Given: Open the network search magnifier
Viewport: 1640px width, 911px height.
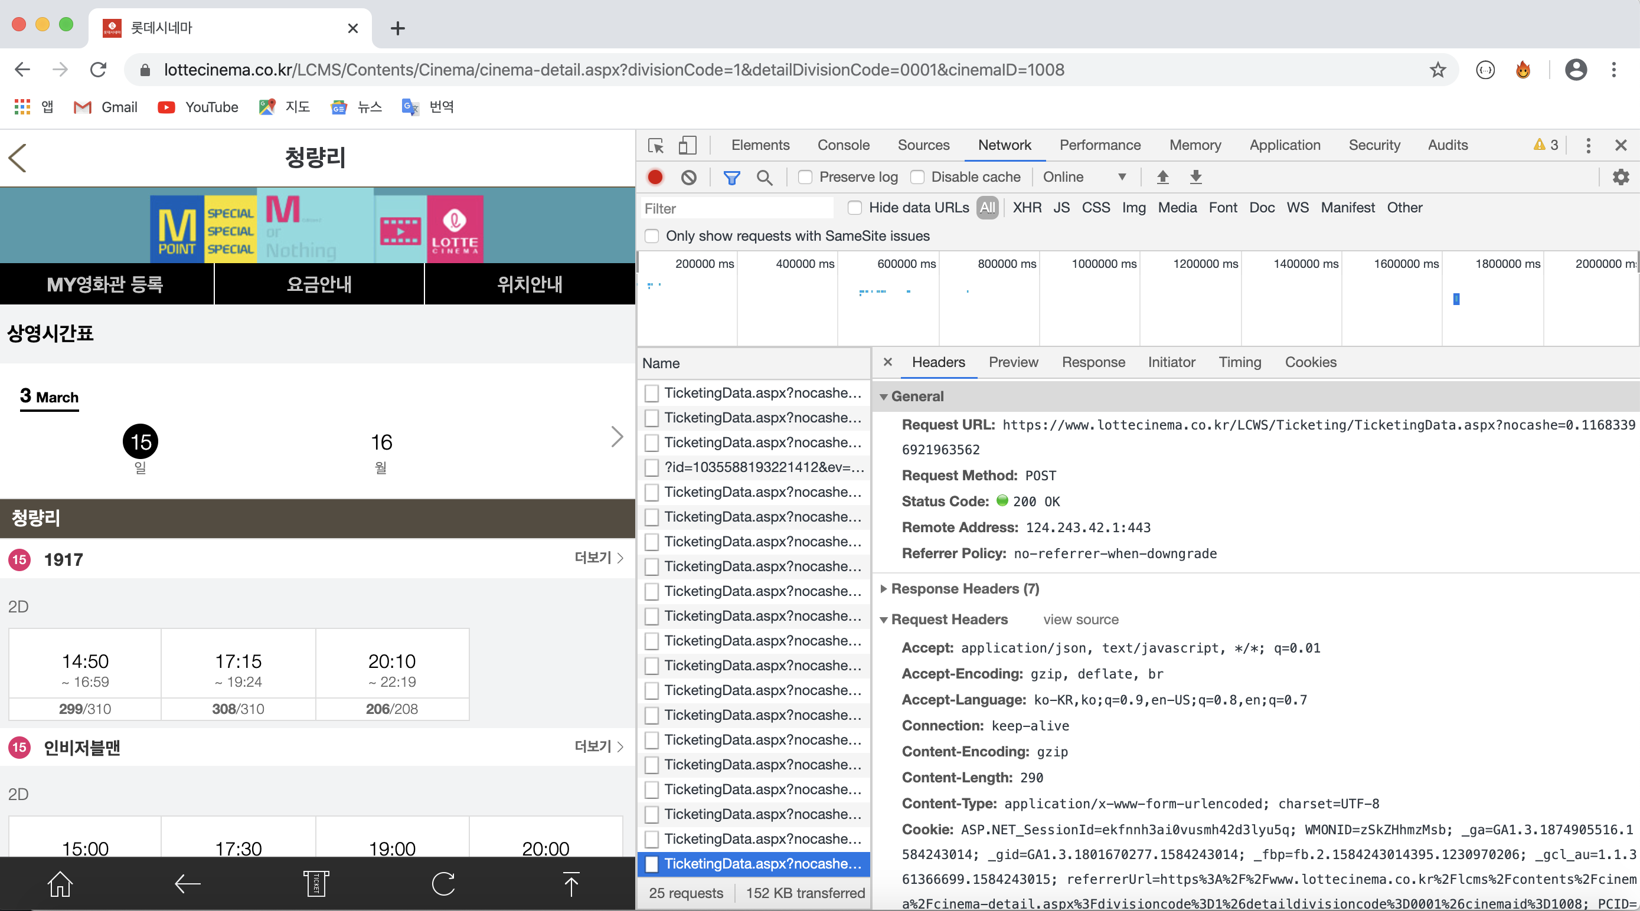Looking at the screenshot, I should [x=764, y=177].
